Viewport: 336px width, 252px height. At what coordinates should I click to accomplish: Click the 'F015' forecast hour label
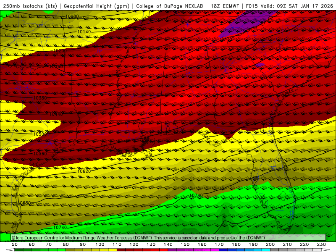(x=252, y=6)
